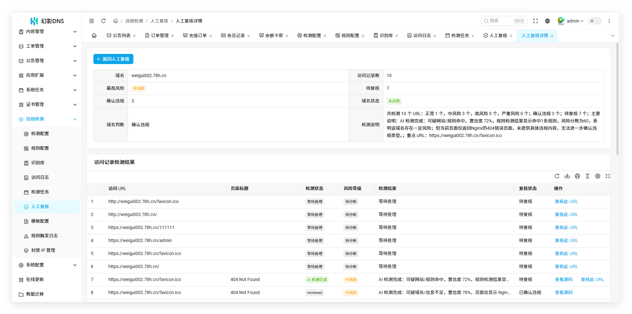Click the 返回人工复核 button
This screenshot has width=632, height=314.
pyautogui.click(x=113, y=59)
